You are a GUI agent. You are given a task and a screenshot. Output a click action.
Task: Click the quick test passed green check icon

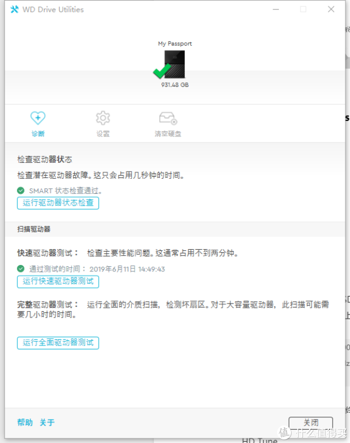point(20,268)
